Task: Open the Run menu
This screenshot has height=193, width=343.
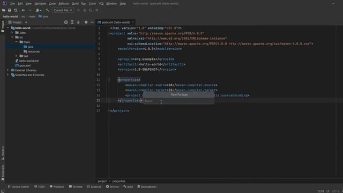Action: tap(84, 4)
